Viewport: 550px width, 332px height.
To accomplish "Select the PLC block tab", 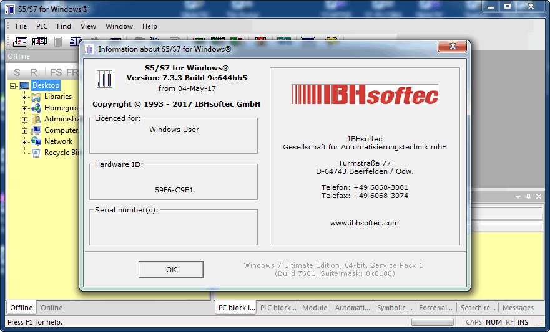I will [x=278, y=308].
